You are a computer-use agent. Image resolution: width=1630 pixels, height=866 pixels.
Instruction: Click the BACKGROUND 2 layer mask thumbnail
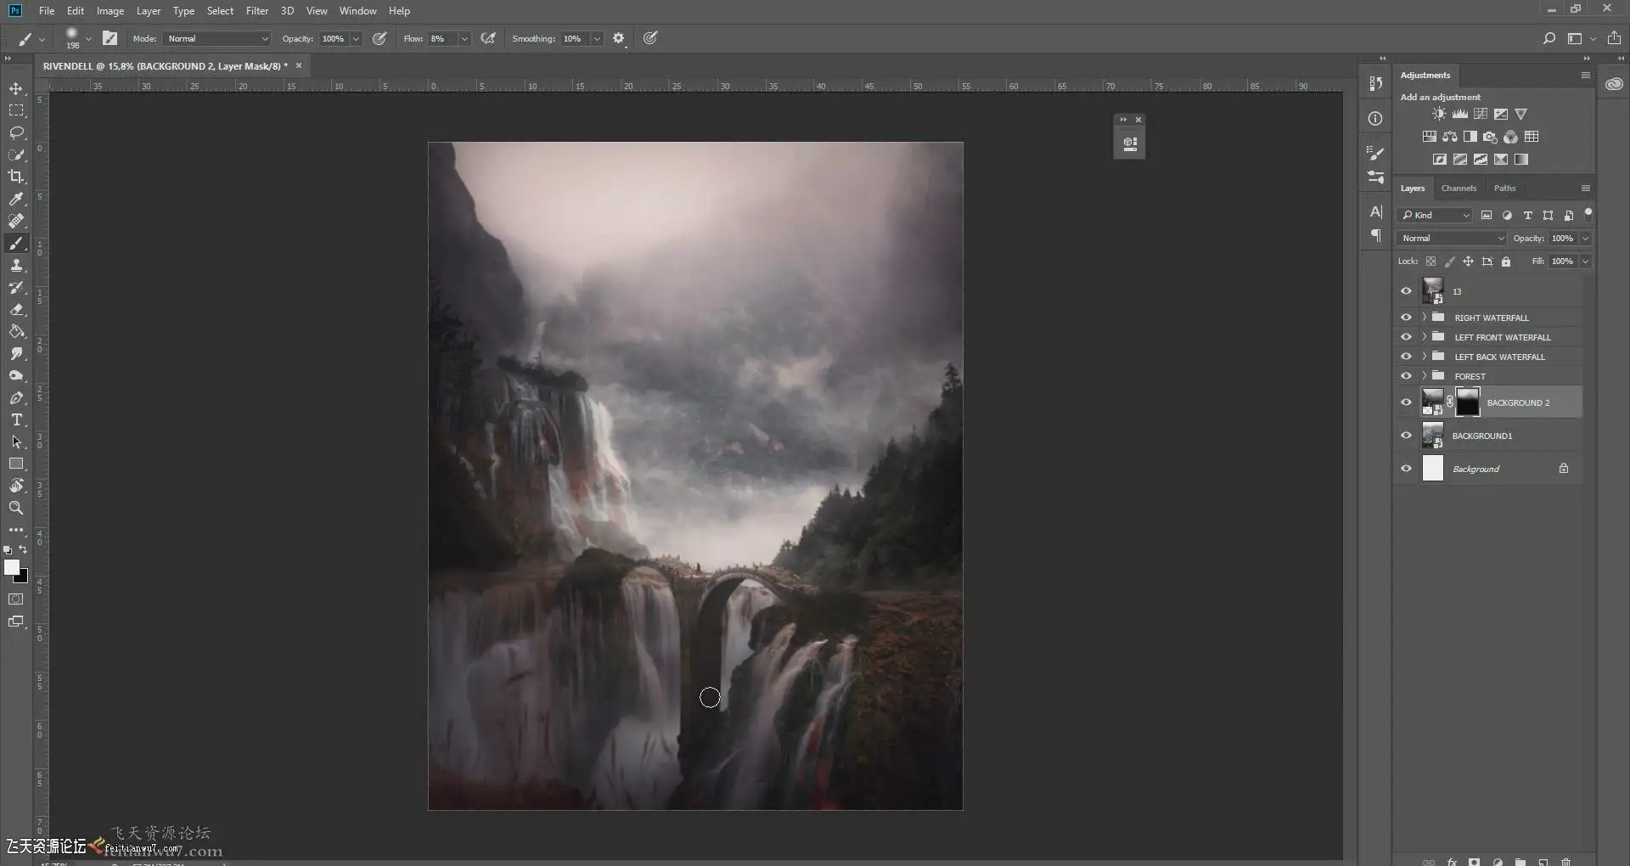click(x=1467, y=402)
